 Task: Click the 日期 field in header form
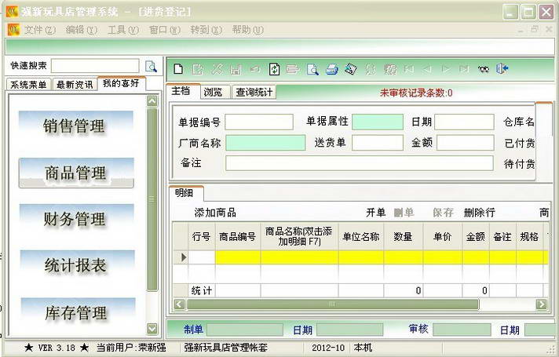coord(464,122)
